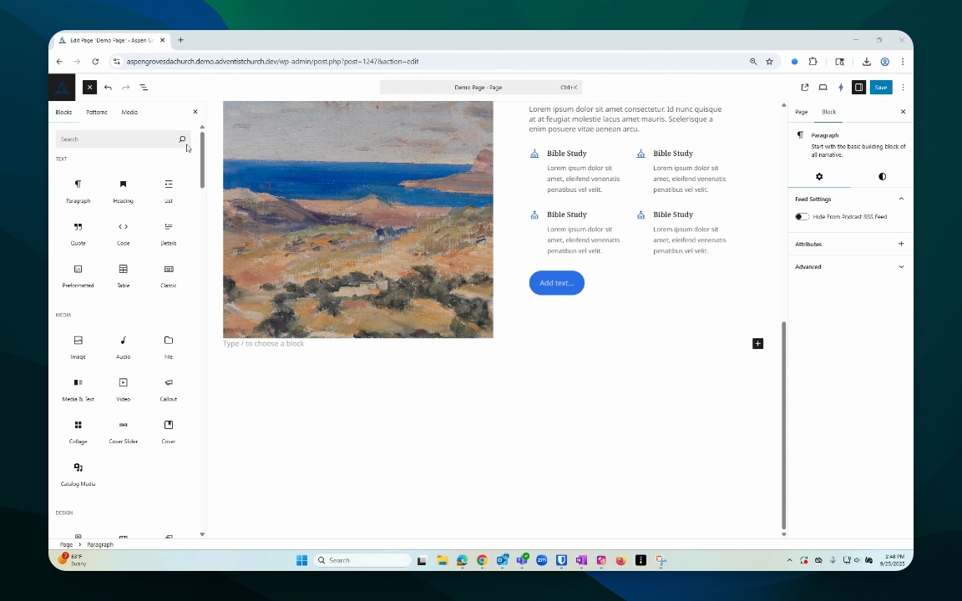This screenshot has width=962, height=601.
Task: Insert a Paragraph block from inserter
Action: click(78, 190)
